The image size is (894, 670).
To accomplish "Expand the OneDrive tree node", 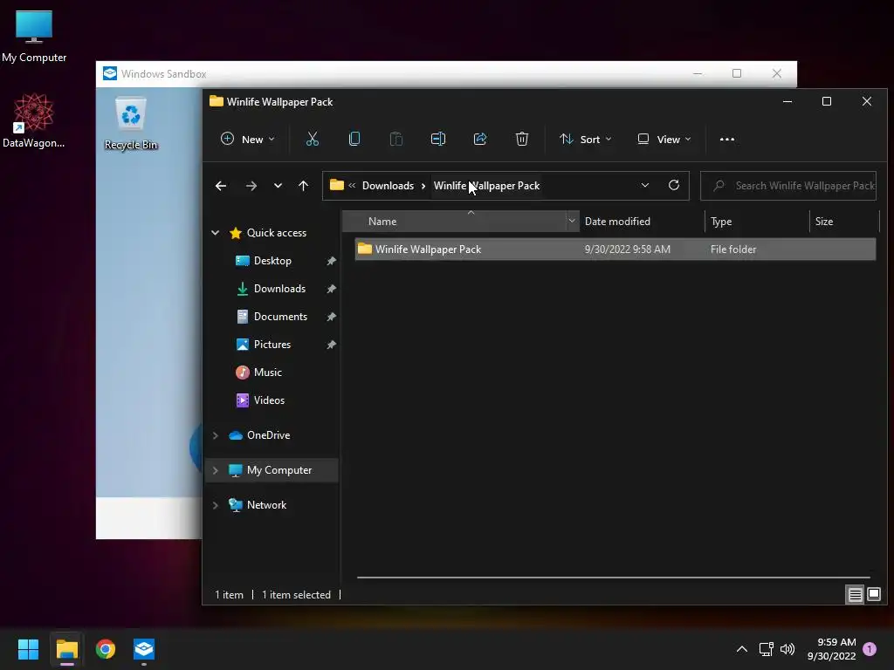I will (x=216, y=435).
